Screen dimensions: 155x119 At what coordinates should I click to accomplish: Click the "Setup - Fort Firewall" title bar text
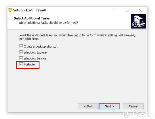point(29,10)
